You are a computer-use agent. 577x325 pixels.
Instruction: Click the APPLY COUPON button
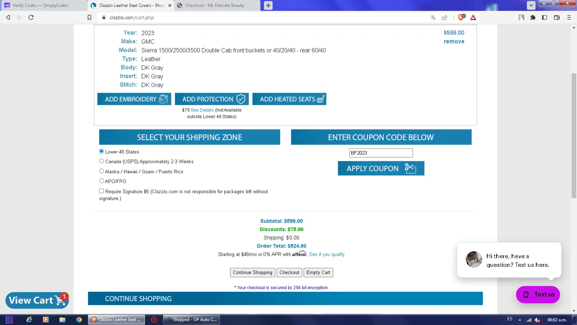pyautogui.click(x=381, y=168)
